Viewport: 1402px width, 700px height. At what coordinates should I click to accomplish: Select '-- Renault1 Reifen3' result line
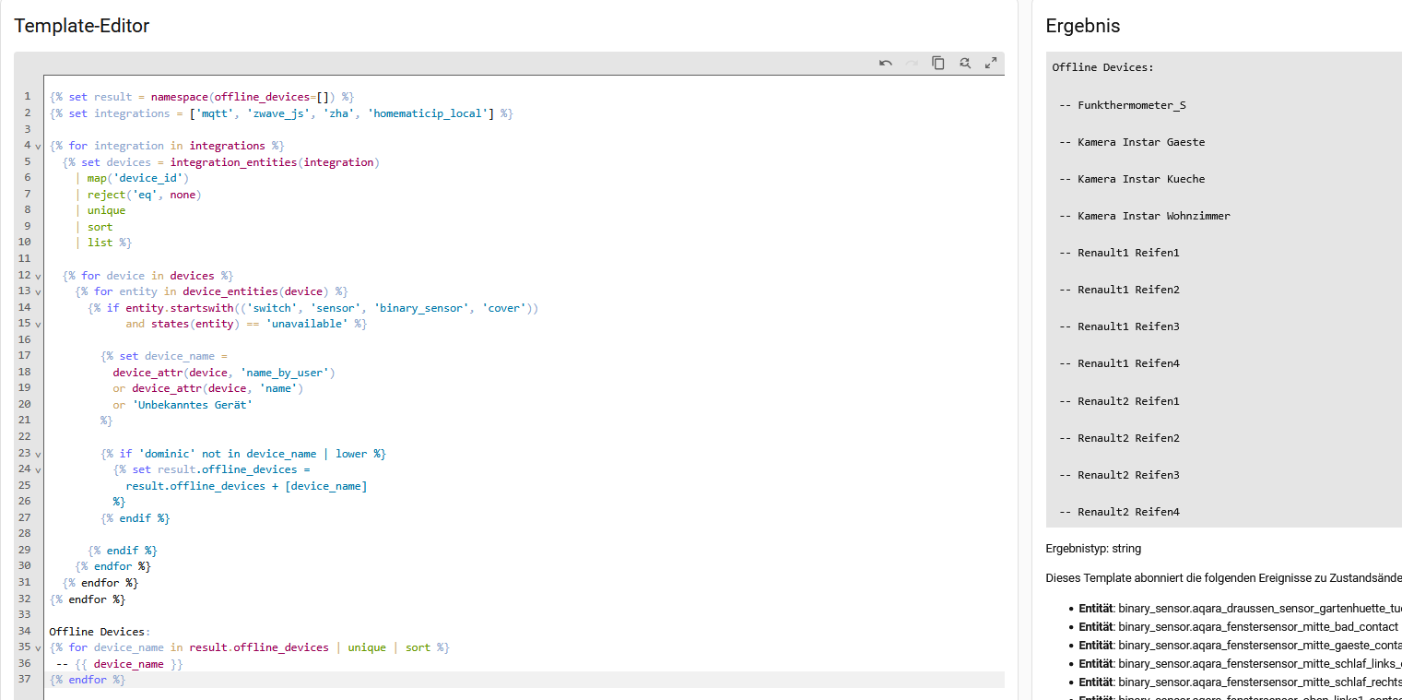click(1119, 326)
